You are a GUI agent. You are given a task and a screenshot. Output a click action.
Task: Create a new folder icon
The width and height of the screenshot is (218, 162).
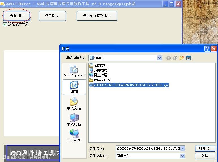click(x=182, y=58)
